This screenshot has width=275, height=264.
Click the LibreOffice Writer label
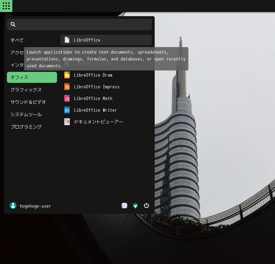point(95,110)
